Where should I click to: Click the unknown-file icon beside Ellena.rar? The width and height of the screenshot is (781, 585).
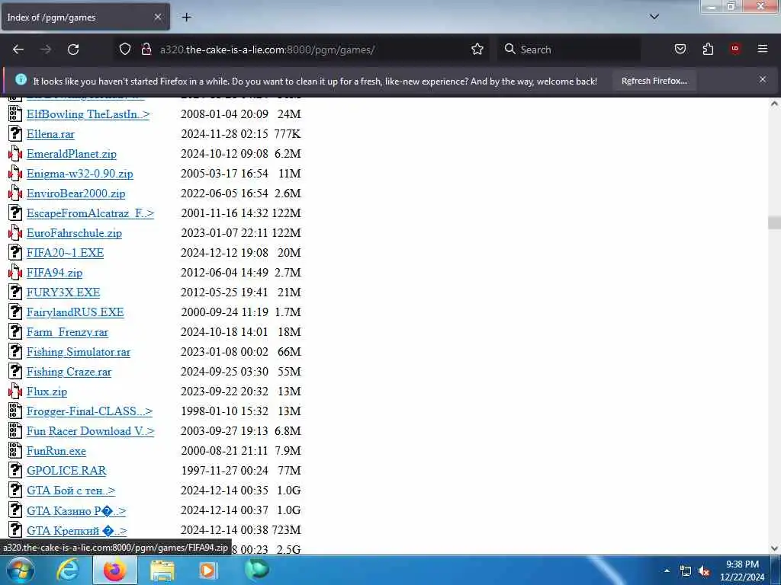click(x=15, y=134)
